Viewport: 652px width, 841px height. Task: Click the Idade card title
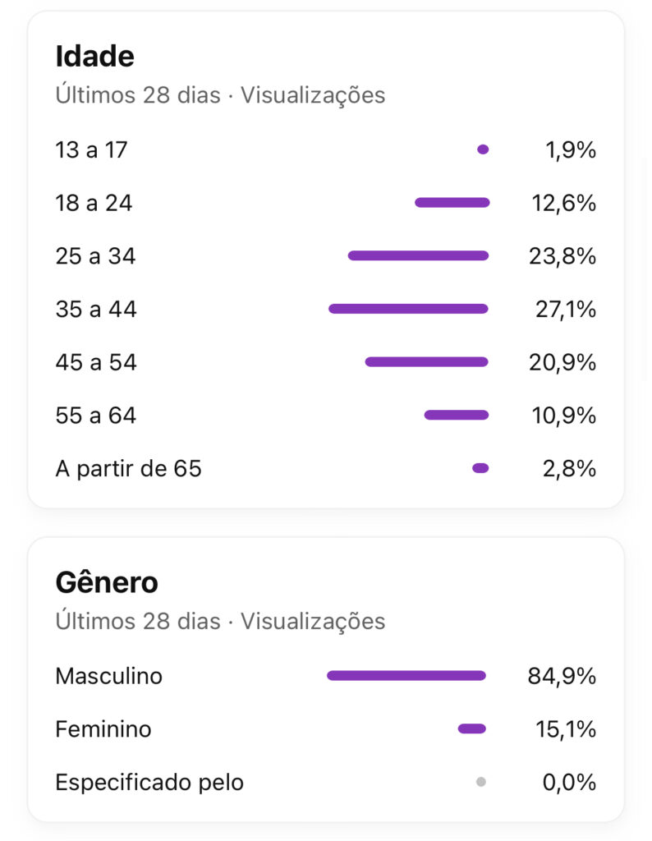(x=94, y=57)
